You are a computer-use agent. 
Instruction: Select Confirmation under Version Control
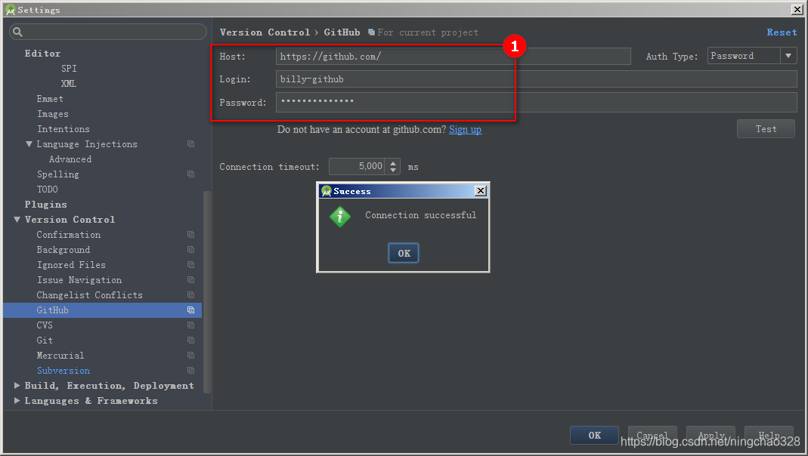[x=69, y=235]
